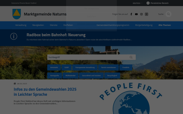Open the Bürgerbeteiligung menu item

[x=144, y=25]
